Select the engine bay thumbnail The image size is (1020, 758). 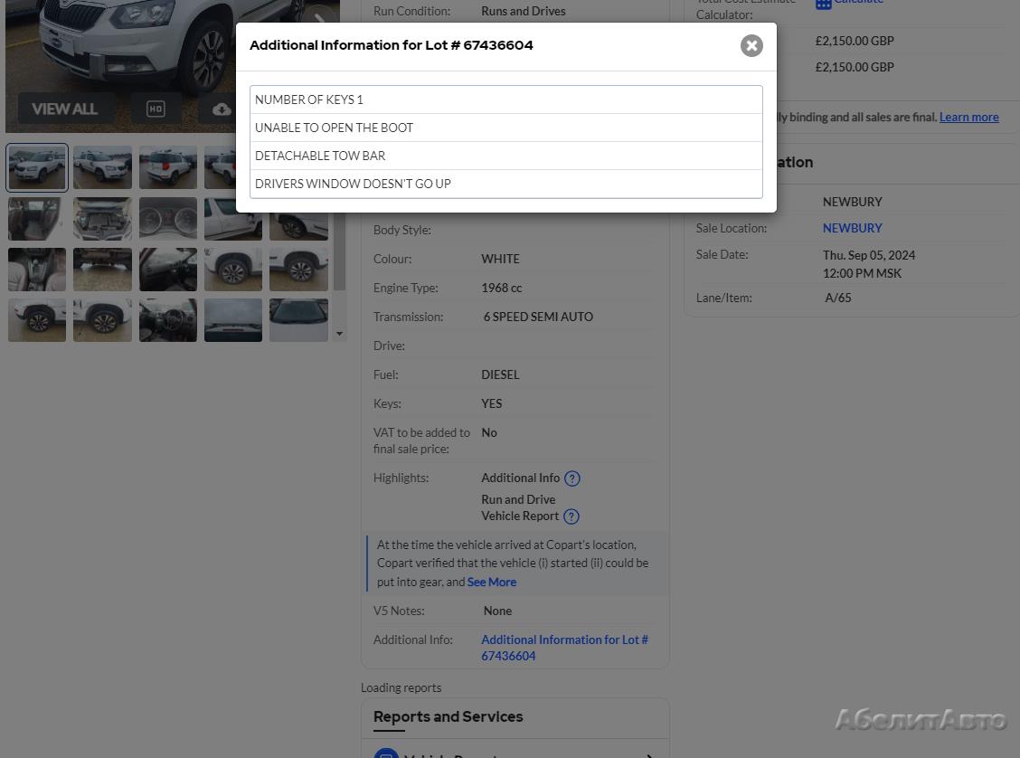102,219
